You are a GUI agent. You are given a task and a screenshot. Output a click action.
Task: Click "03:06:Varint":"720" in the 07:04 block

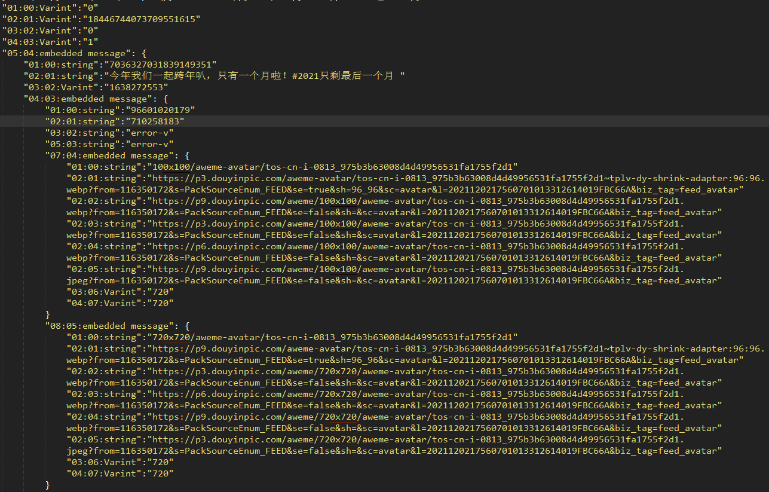click(x=120, y=292)
